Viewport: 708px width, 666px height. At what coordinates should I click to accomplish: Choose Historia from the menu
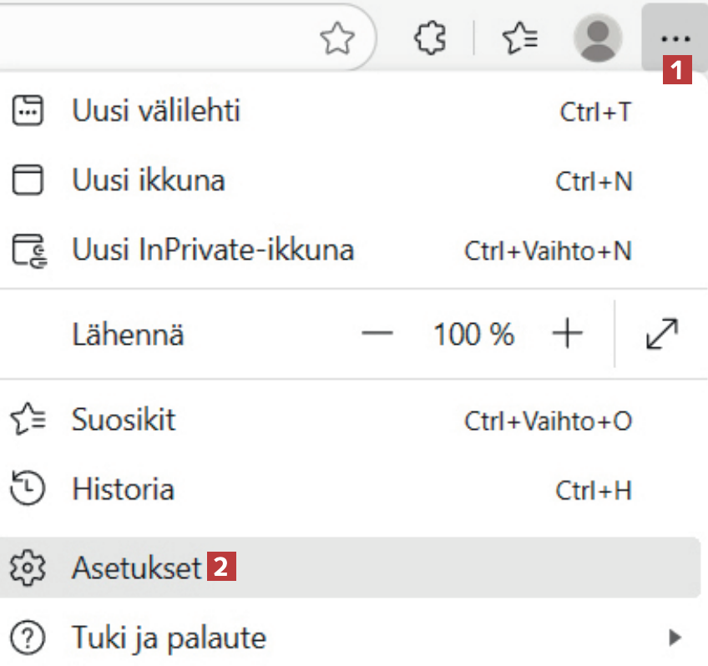(124, 488)
